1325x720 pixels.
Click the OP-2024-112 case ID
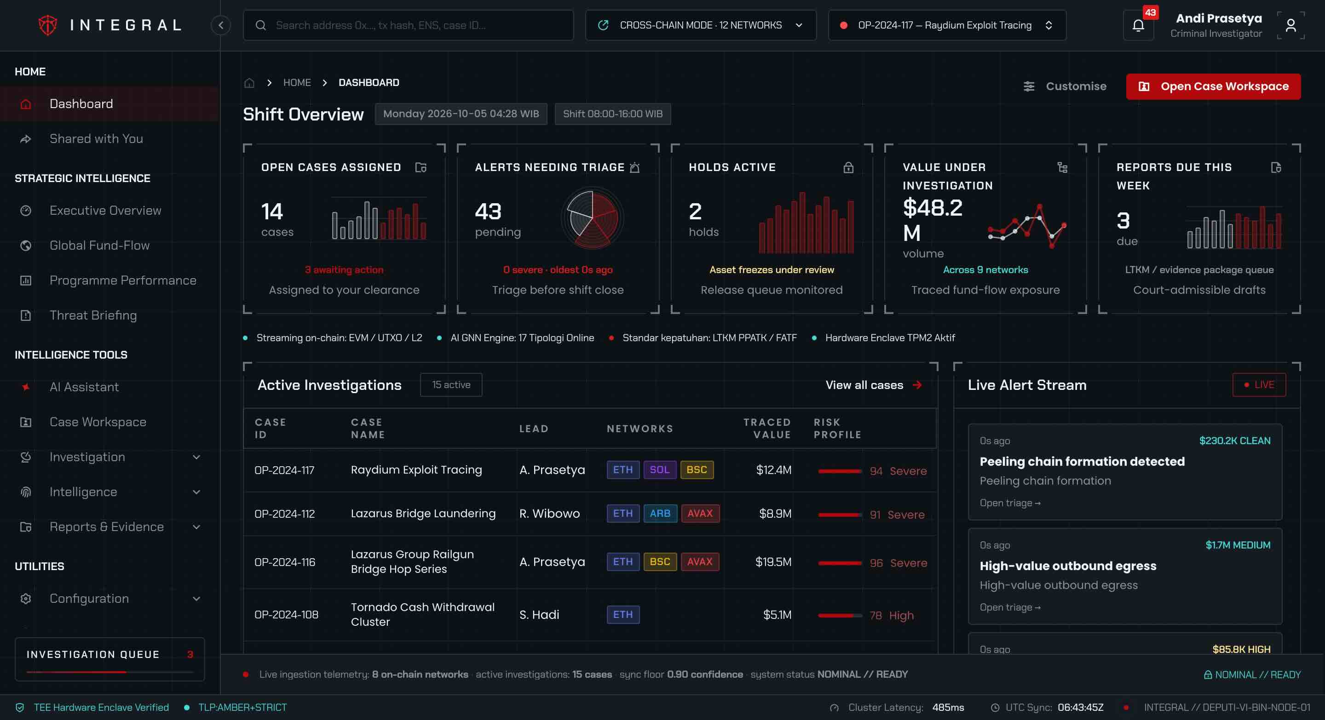(x=284, y=514)
